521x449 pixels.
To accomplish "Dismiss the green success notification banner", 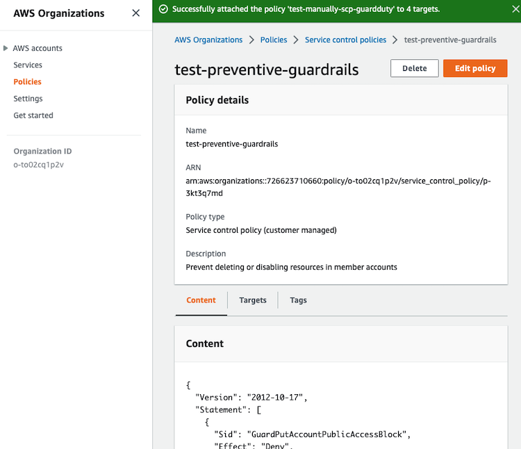I will (x=515, y=9).
